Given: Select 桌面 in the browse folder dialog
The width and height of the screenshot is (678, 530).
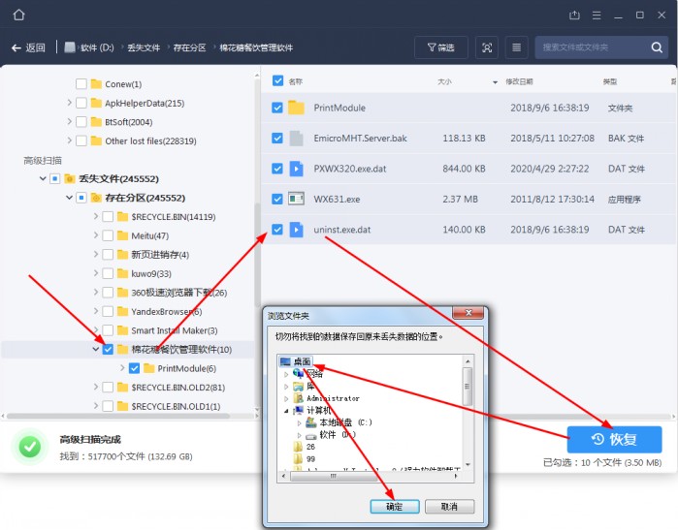Looking at the screenshot, I should click(301, 361).
